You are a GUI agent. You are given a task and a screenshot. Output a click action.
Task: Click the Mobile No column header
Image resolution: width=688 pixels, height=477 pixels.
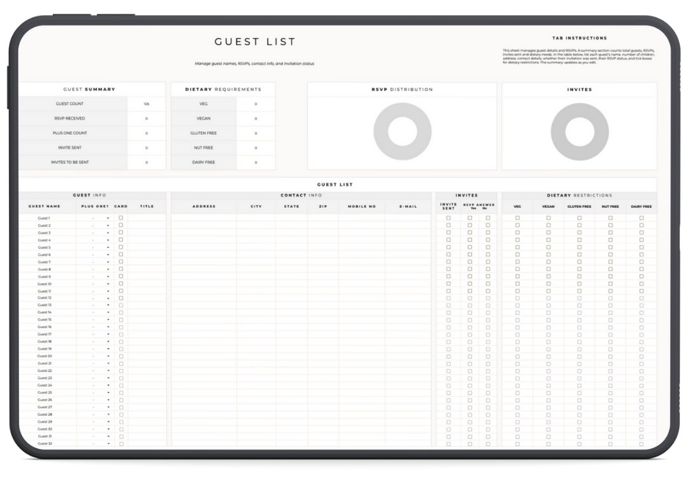[x=361, y=207]
